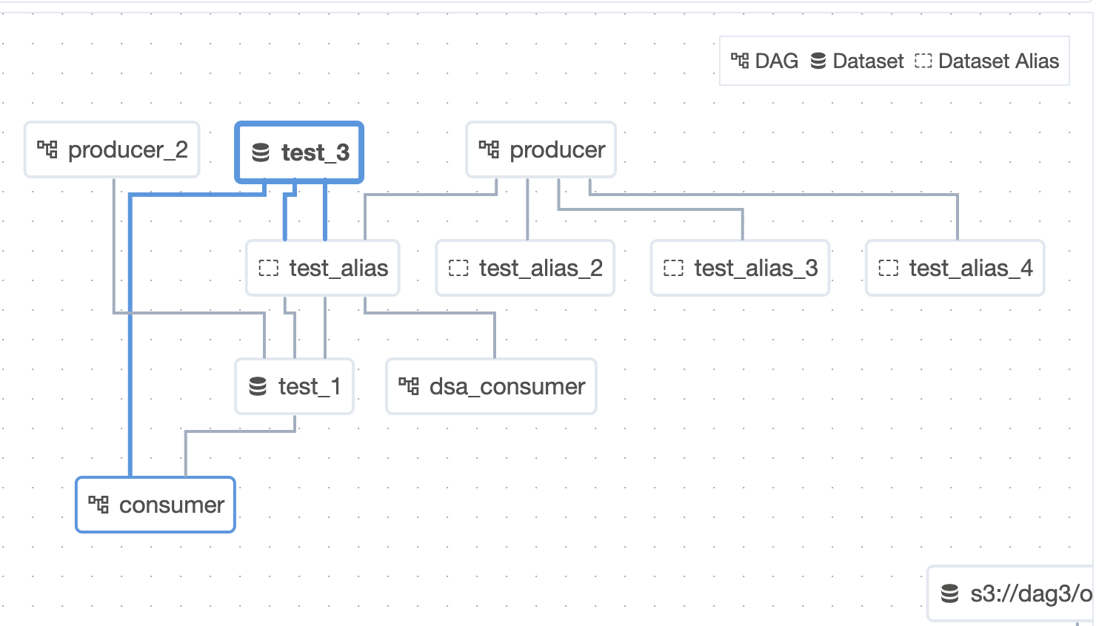This screenshot has width=1096, height=626.
Task: Click the s3://dag3 dataset icon
Action: (949, 593)
